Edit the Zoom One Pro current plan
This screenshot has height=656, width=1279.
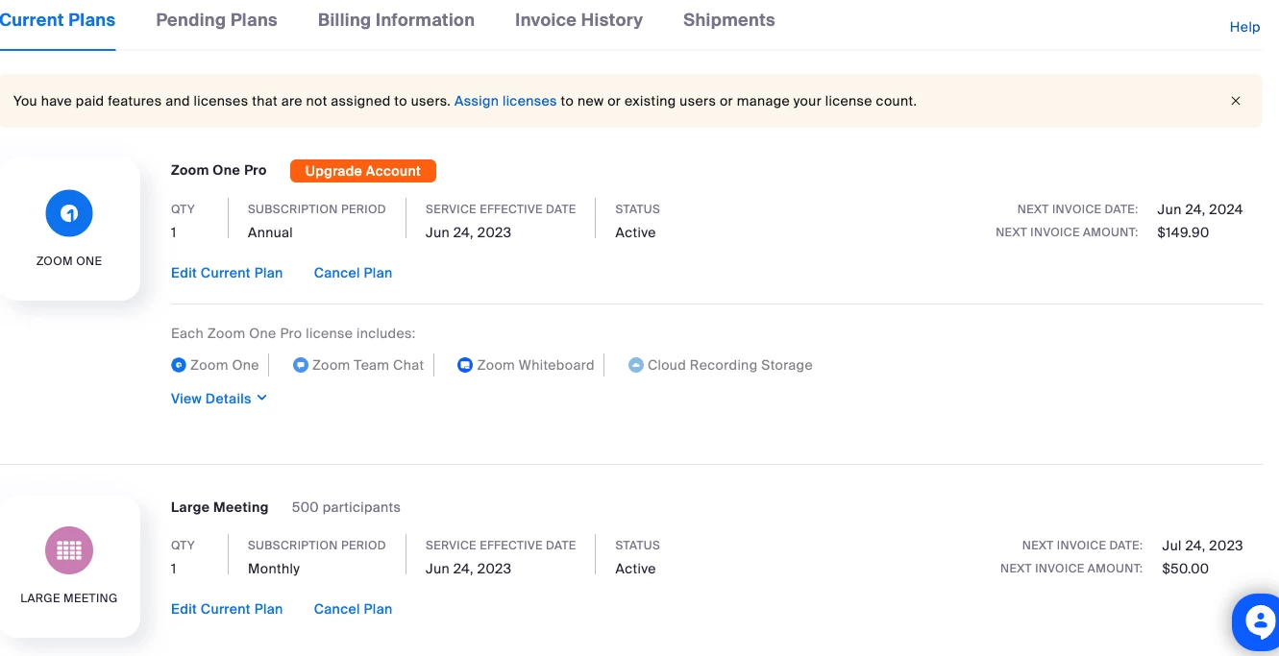pos(227,273)
